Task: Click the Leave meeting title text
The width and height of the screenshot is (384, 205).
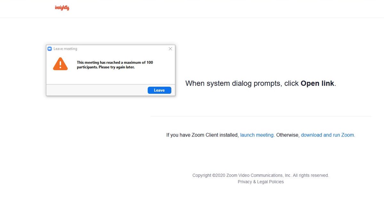Action: [x=65, y=49]
